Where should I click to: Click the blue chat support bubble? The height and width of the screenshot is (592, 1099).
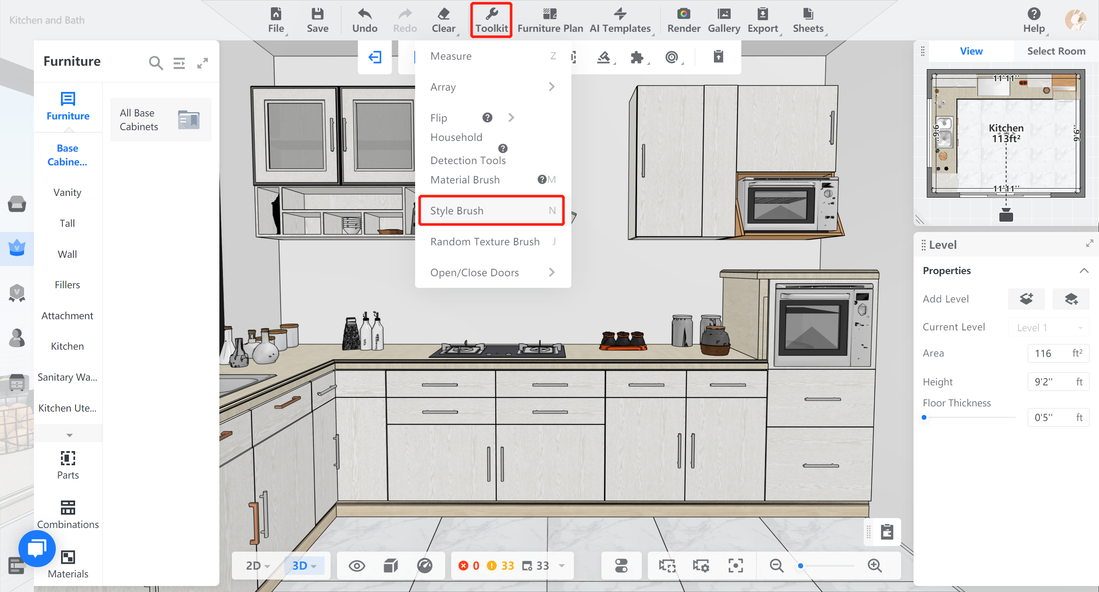tap(37, 549)
